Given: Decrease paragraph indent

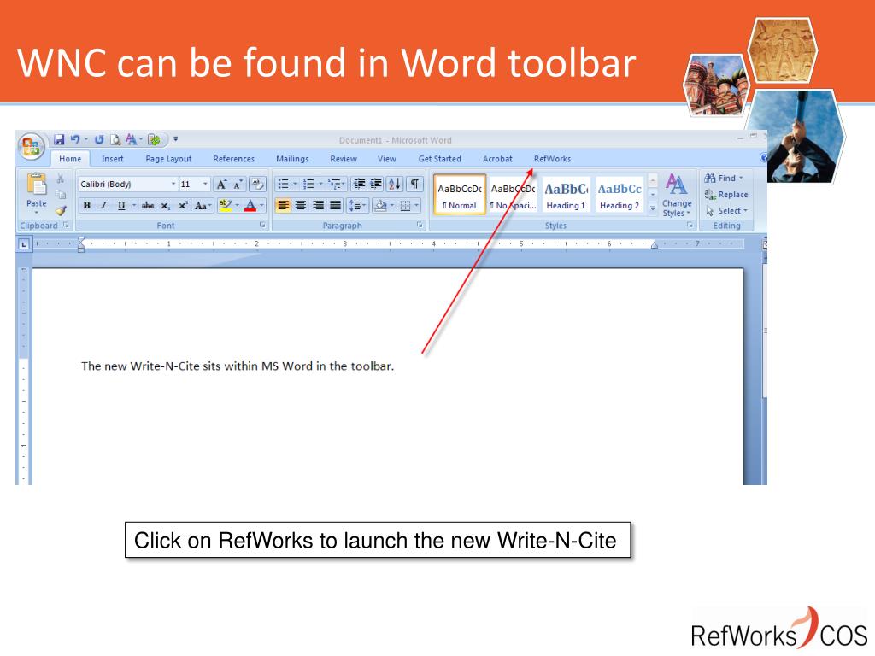Looking at the screenshot, I should click(360, 184).
